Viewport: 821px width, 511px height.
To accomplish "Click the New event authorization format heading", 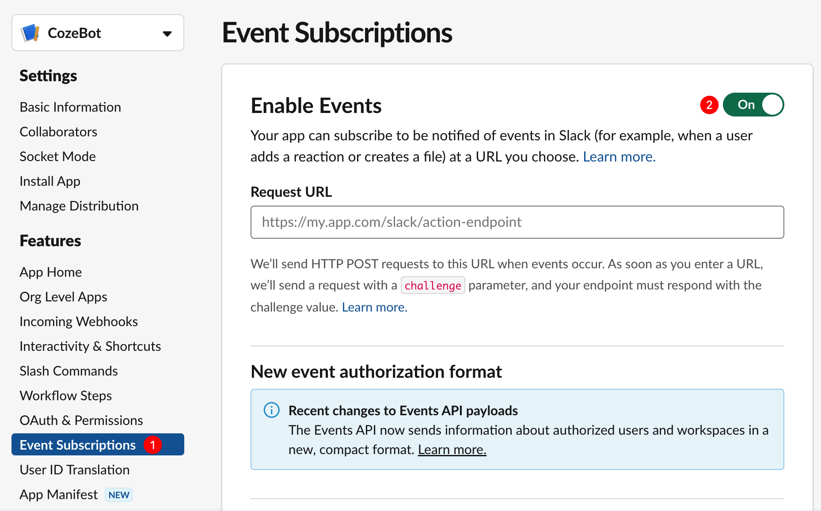I will tap(376, 372).
